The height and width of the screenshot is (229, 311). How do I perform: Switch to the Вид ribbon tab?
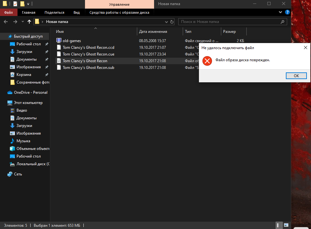click(76, 12)
